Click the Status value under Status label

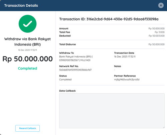(x=65, y=80)
